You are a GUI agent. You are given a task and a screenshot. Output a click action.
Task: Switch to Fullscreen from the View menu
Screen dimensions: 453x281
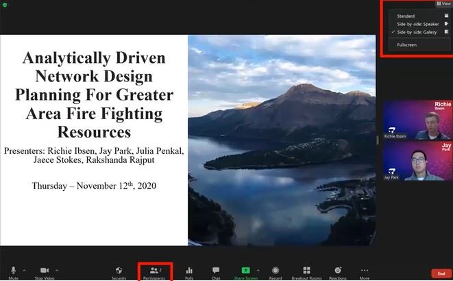419,45
